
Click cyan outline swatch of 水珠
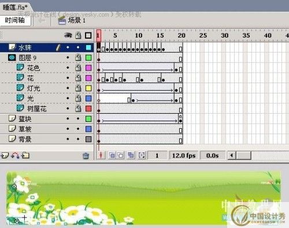pyautogui.click(x=88, y=47)
